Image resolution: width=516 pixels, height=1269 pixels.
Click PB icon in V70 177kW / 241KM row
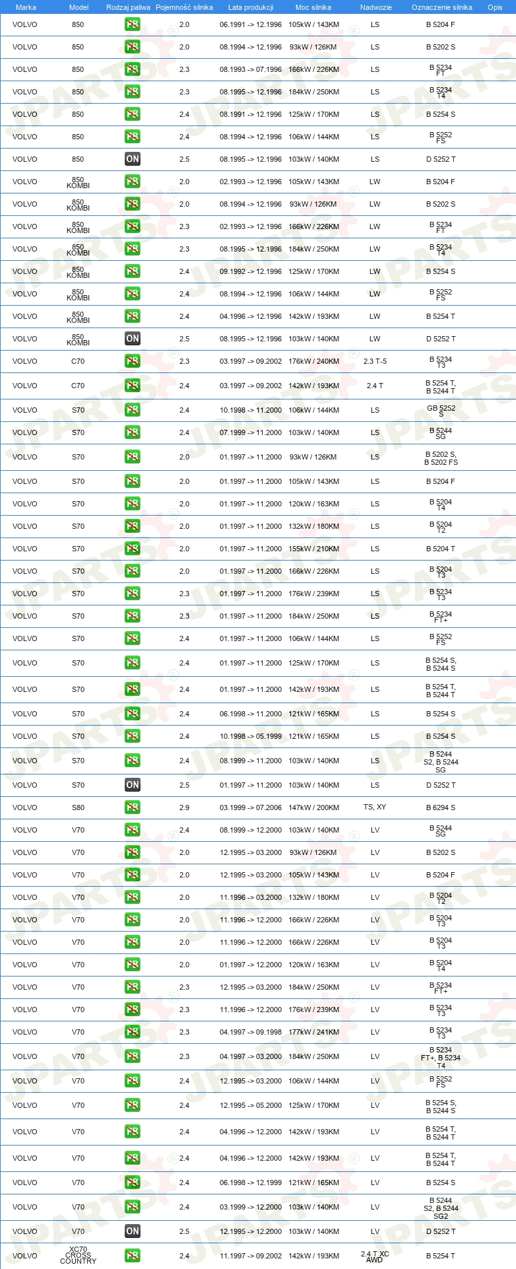point(133,1032)
